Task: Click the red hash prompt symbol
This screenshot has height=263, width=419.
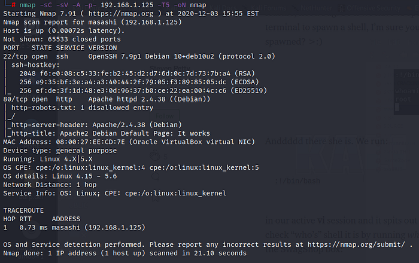Action: tap(13, 5)
